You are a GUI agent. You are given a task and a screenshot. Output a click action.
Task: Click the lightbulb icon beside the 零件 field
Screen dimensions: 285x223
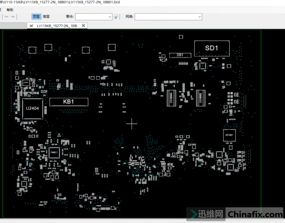(116, 17)
